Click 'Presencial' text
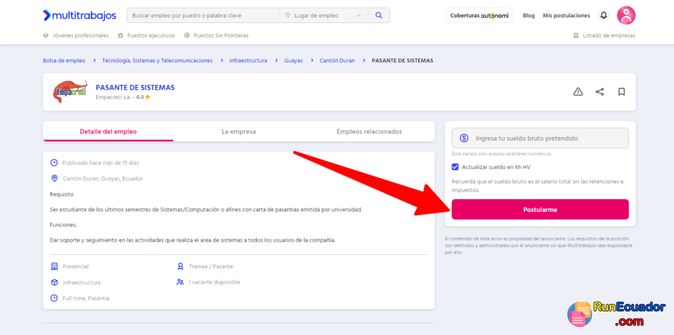 (76, 267)
